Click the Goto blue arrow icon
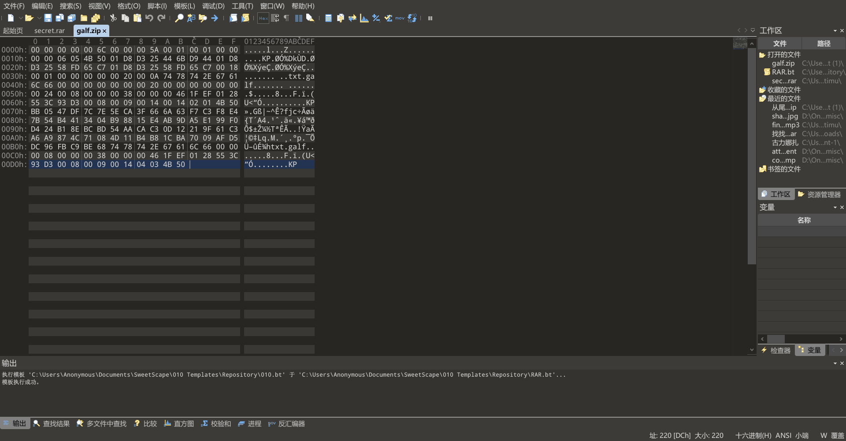Viewport: 846px width, 441px height. tap(215, 18)
